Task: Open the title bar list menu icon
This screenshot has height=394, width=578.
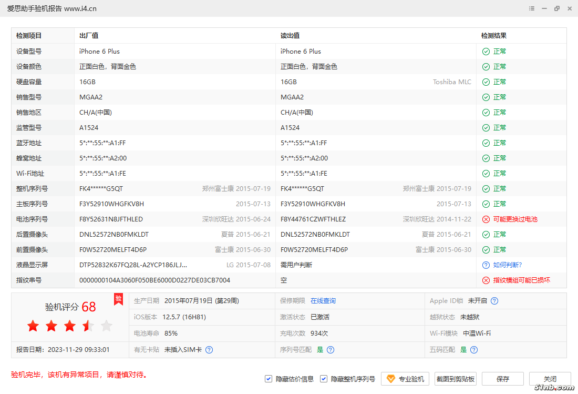Action: pos(532,8)
